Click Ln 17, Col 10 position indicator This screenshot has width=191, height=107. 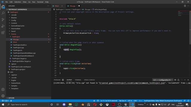tap(109, 101)
